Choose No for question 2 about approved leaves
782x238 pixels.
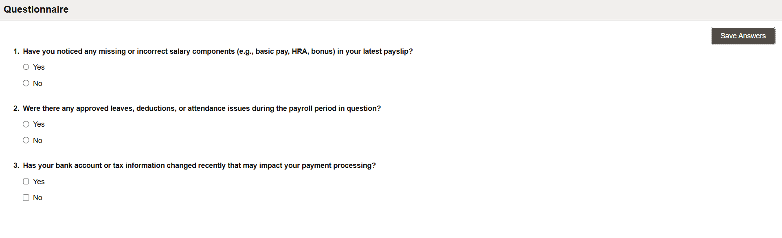click(26, 140)
